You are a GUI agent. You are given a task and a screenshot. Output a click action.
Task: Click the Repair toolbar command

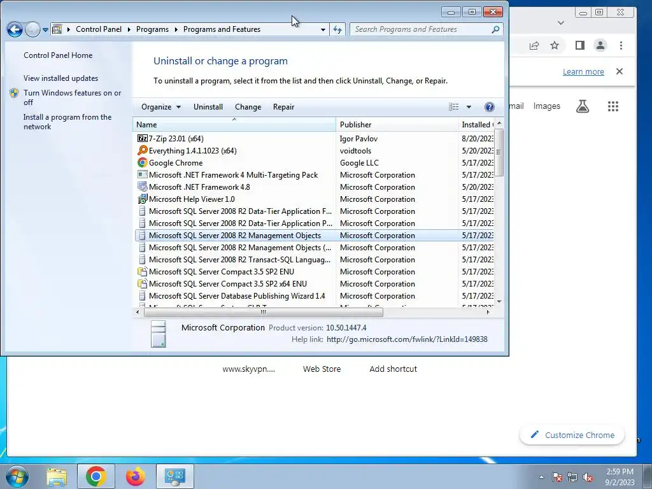point(283,107)
